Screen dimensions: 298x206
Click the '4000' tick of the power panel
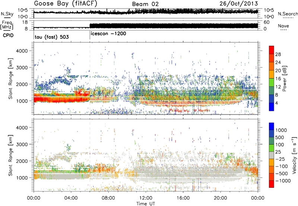click(x=22, y=51)
